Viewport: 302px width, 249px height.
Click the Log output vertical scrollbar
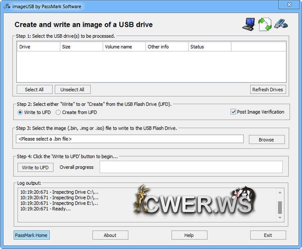point(280,207)
